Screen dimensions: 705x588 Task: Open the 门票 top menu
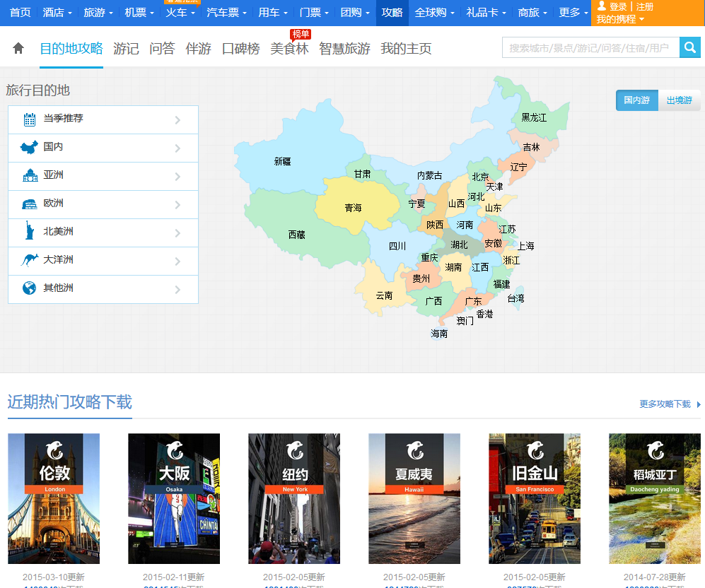(x=314, y=13)
